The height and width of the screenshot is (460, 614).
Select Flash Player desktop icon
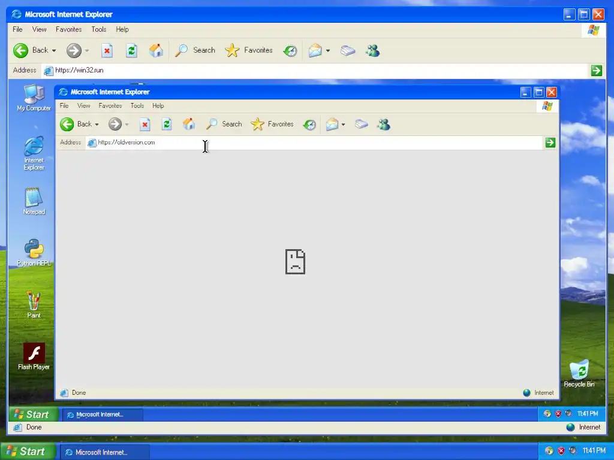click(34, 356)
